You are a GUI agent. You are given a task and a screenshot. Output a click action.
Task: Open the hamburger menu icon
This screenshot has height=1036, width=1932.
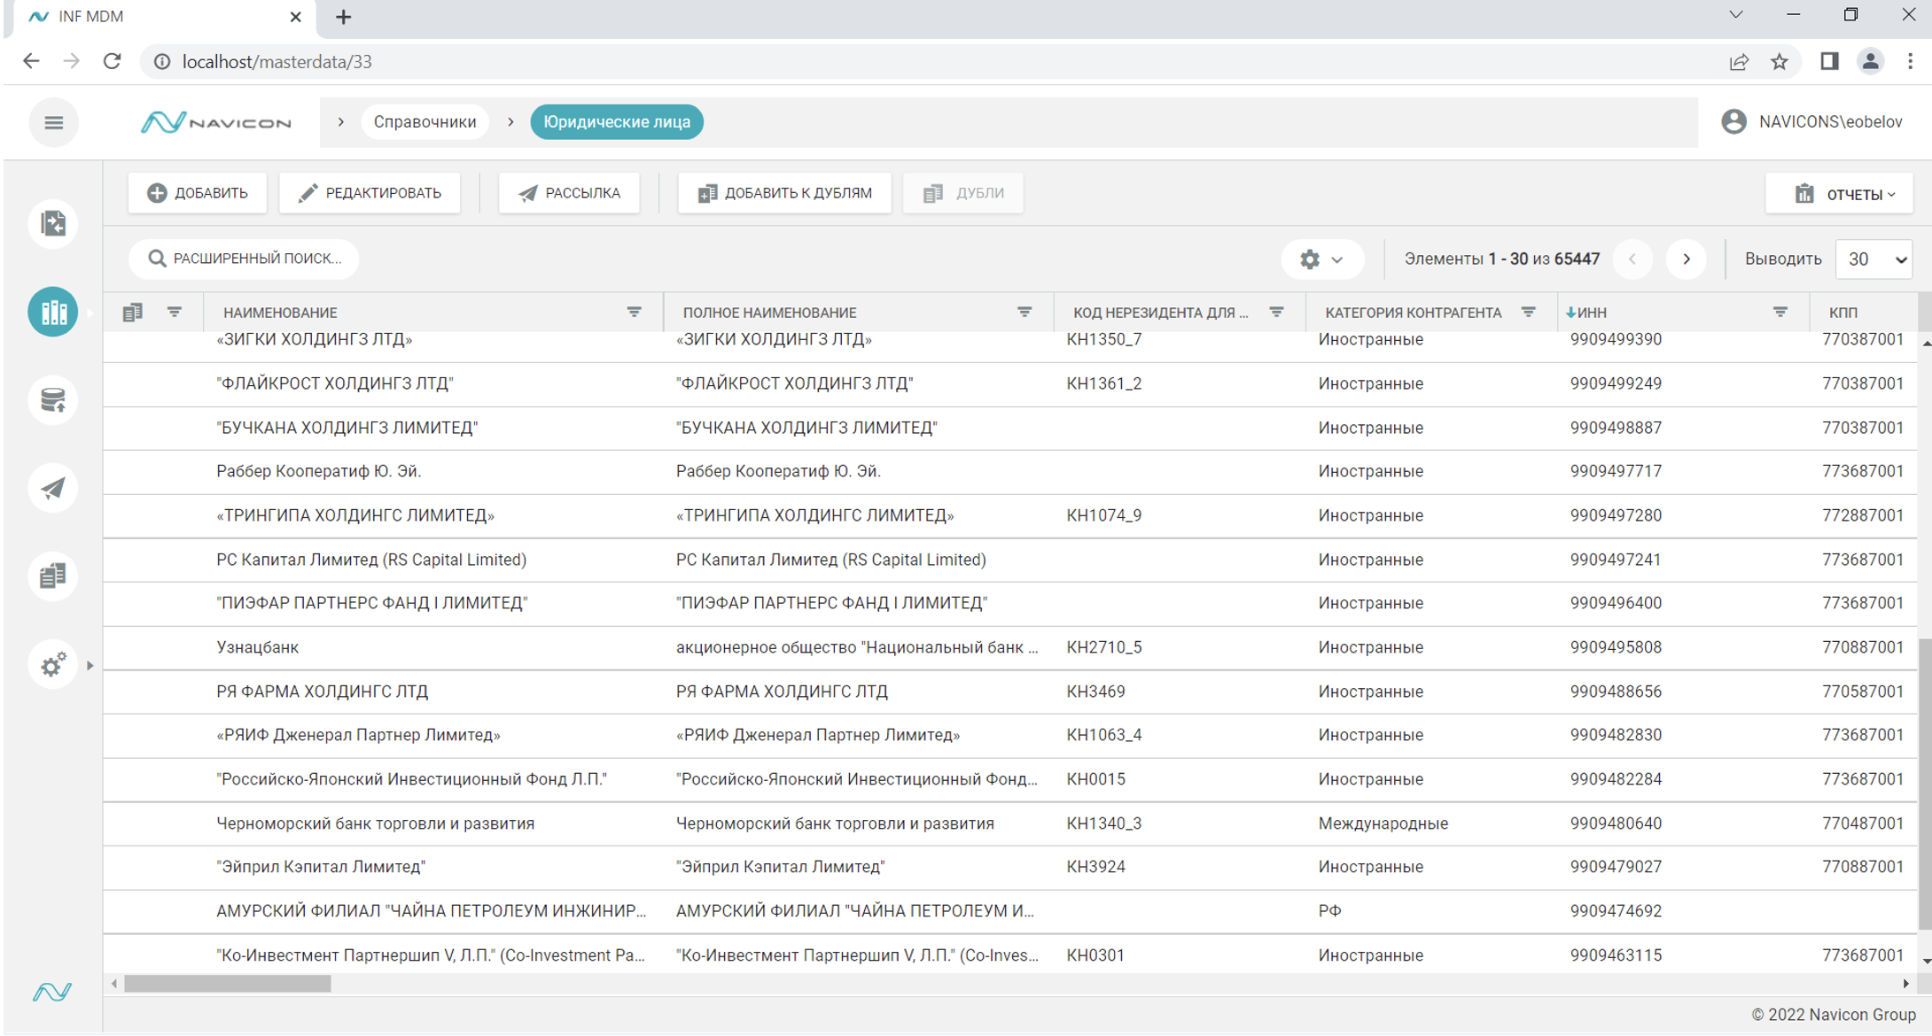[53, 122]
